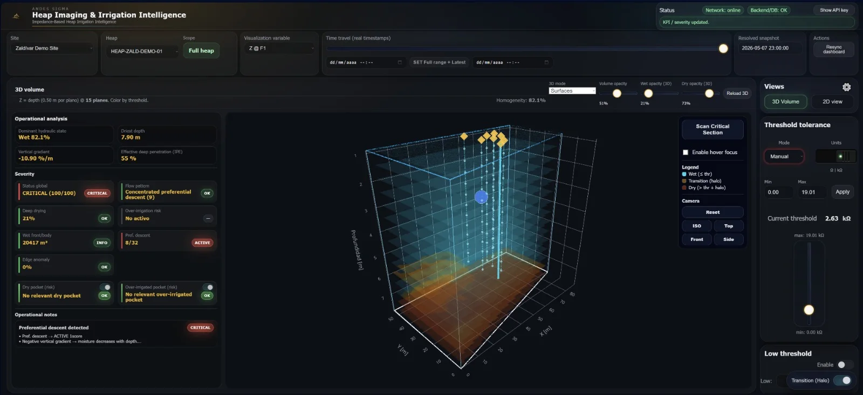Click the CRITICAL badge on Status global

point(97,193)
